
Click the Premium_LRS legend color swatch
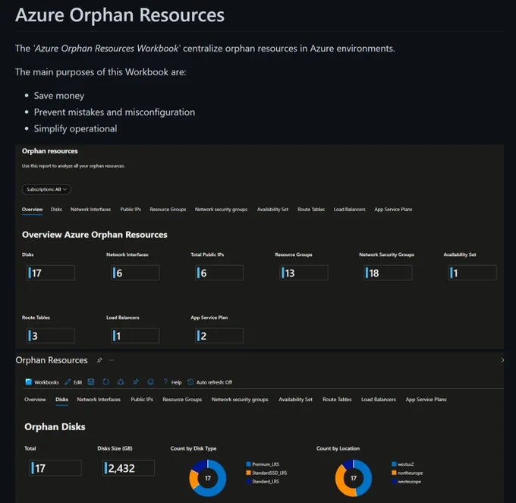tap(248, 464)
